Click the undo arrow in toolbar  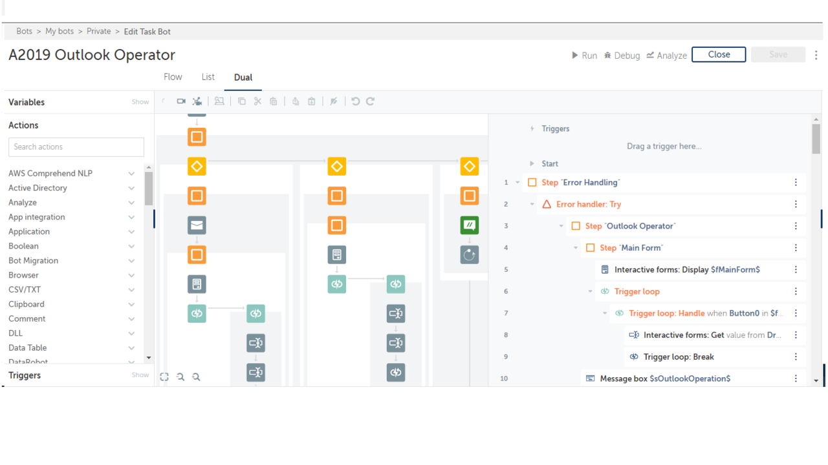tap(355, 101)
